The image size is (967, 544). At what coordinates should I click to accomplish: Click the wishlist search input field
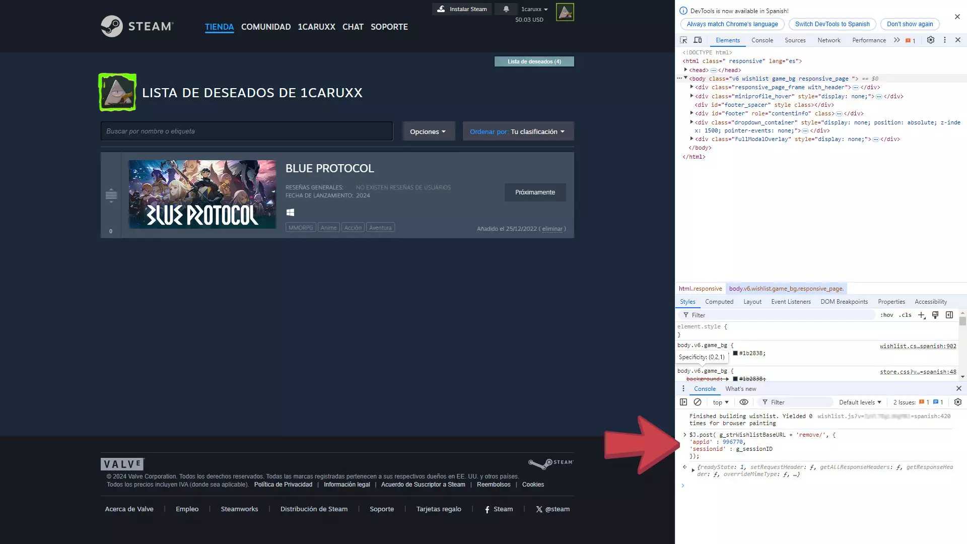(x=247, y=131)
